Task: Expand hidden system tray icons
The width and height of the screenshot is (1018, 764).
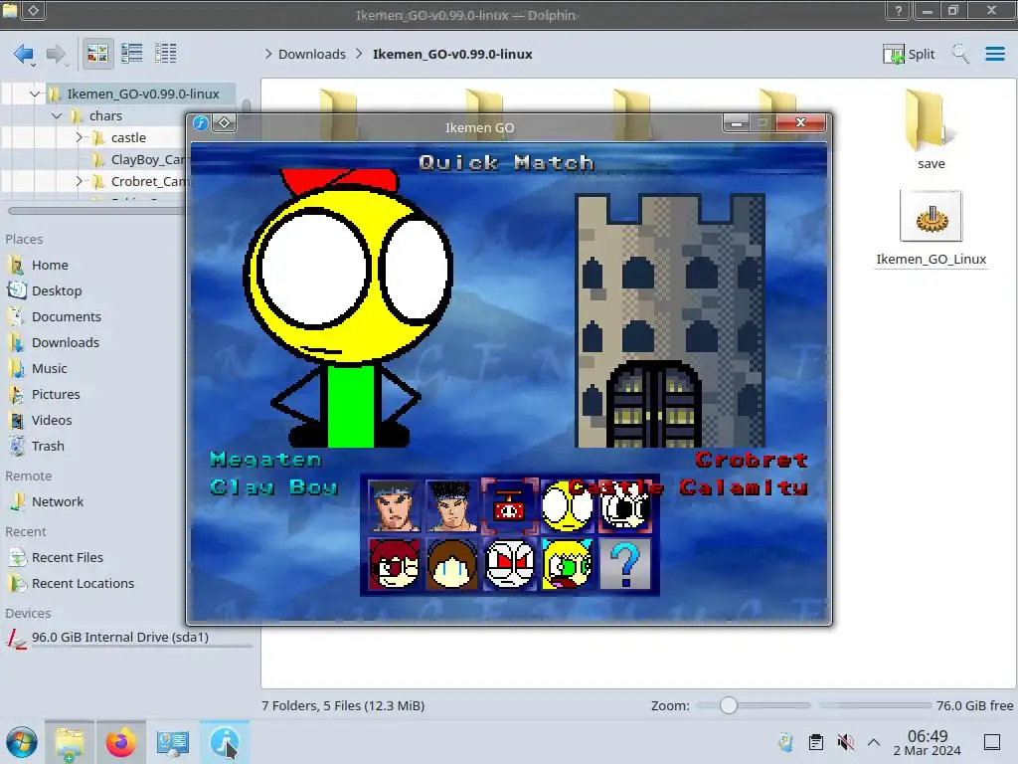Action: (x=874, y=742)
